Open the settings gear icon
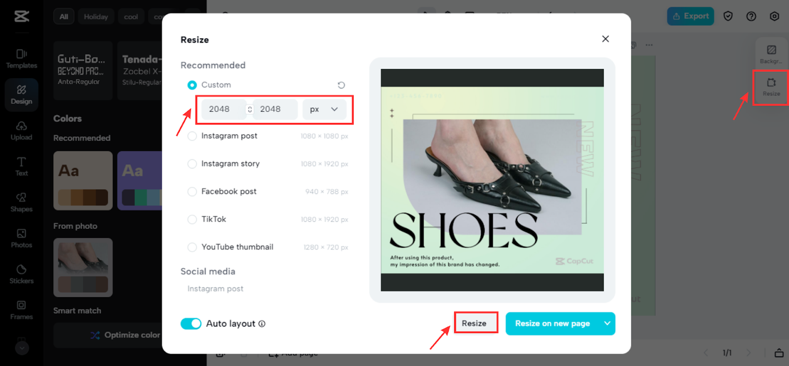The image size is (789, 366). point(775,16)
